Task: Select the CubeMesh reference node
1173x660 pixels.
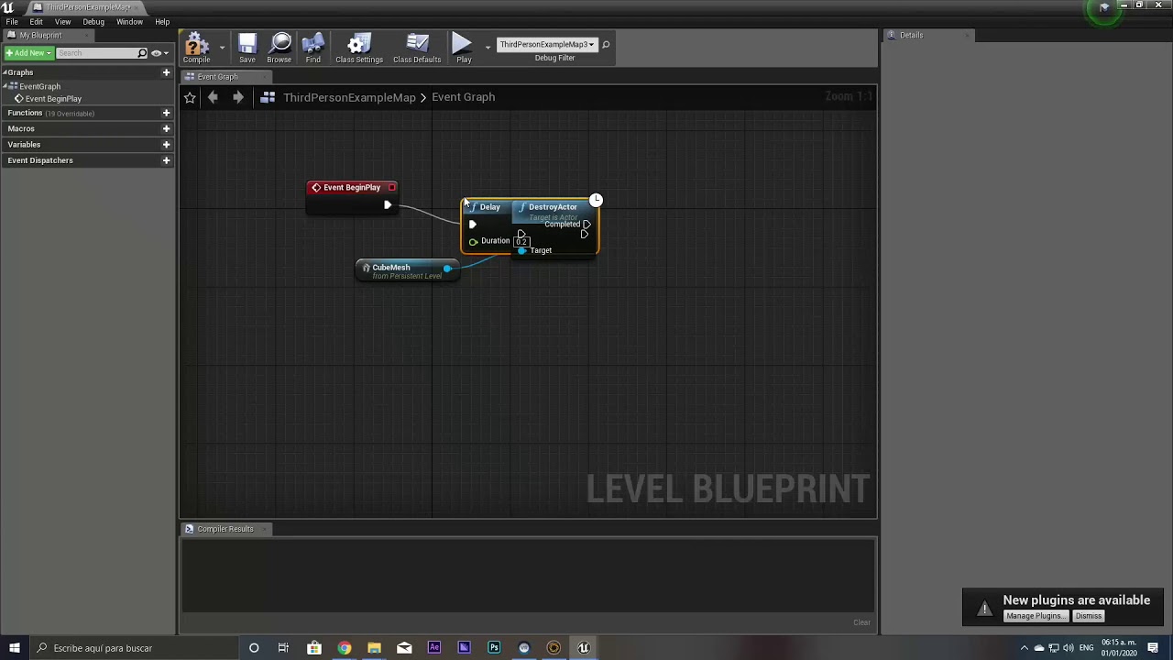Action: point(407,270)
